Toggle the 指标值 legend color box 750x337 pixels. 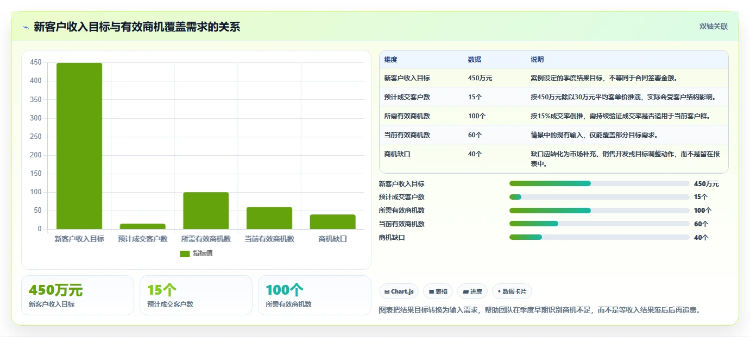(x=185, y=253)
